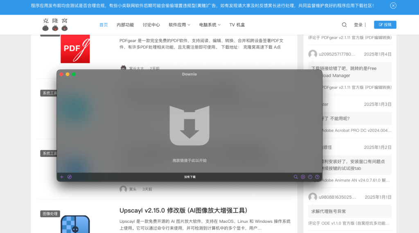Go to the 首页 nav tab
Viewport: 419px width, 233px height.
[x=104, y=25]
